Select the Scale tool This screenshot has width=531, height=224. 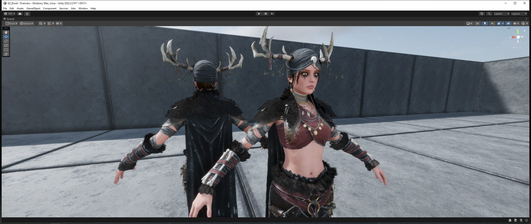click(x=6, y=45)
